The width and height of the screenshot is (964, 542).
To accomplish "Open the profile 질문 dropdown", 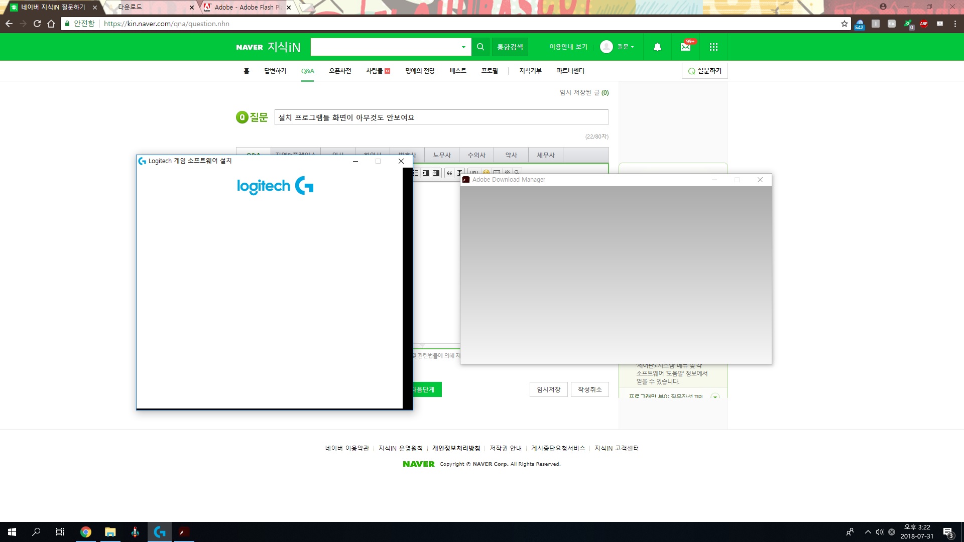I will 618,47.
